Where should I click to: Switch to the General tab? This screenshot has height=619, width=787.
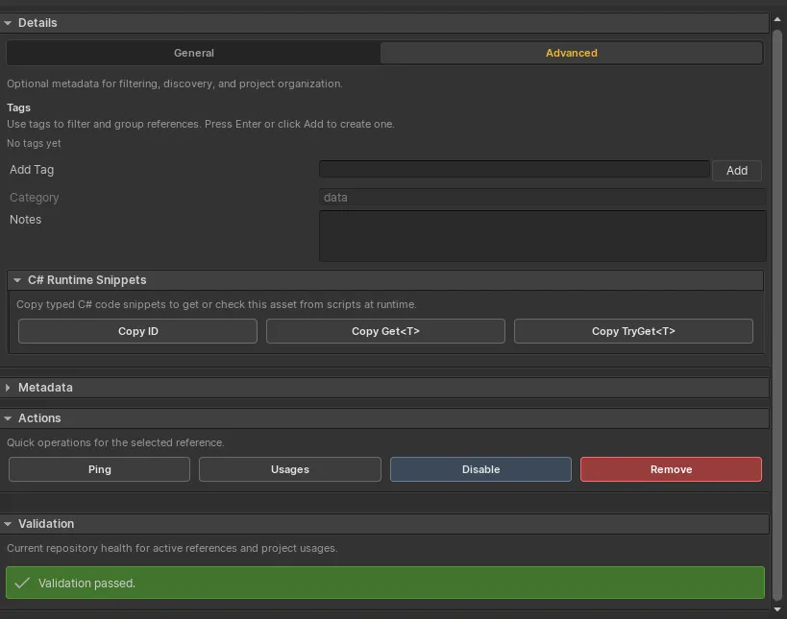tap(194, 53)
